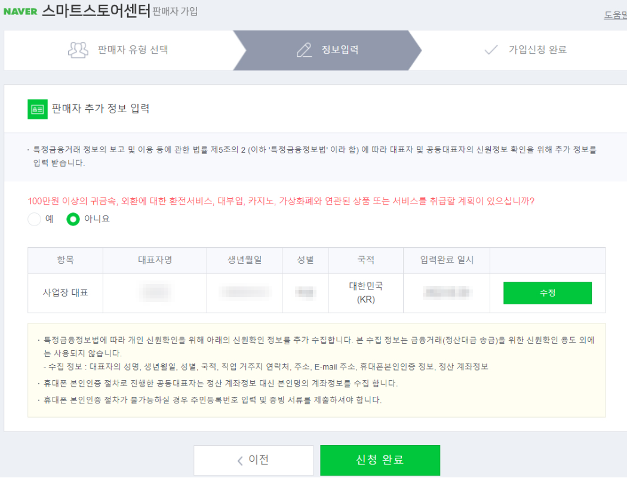This screenshot has width=627, height=478.
Task: Click the 판매자 추가 정보 입력 heading
Action: click(x=100, y=109)
